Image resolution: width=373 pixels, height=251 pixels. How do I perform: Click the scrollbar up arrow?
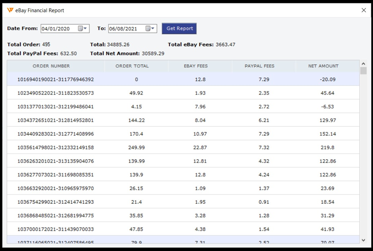[363, 63]
